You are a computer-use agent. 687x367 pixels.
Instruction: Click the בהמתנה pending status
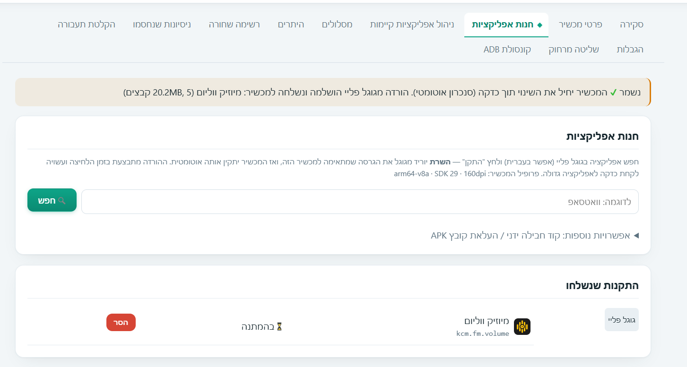262,326
